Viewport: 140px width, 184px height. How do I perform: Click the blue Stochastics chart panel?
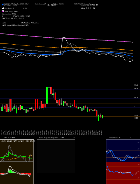click(x=123, y=151)
